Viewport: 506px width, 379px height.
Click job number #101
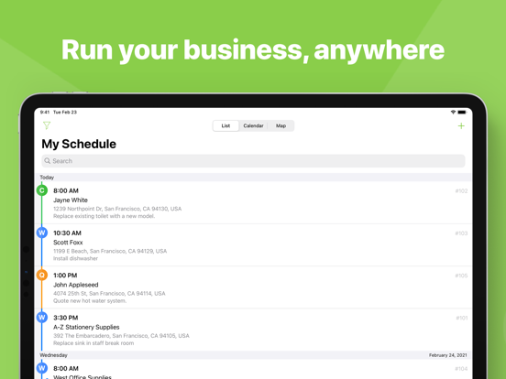pos(461,318)
